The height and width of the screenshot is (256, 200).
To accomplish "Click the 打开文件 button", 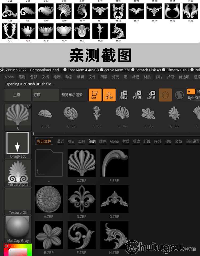I will [44, 141].
